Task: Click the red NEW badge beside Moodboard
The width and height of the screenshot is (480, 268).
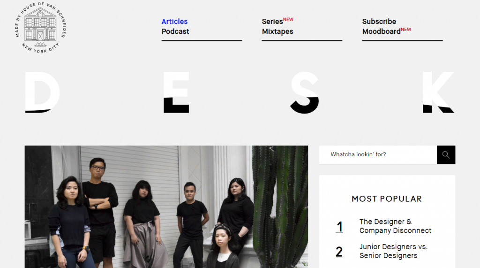Action: click(406, 30)
